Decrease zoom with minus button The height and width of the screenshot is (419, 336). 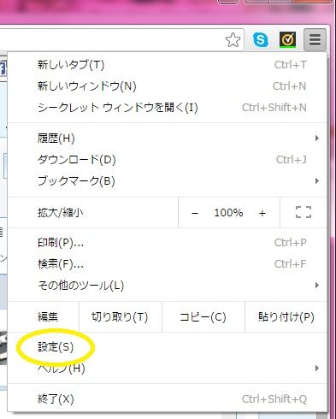[x=195, y=213]
